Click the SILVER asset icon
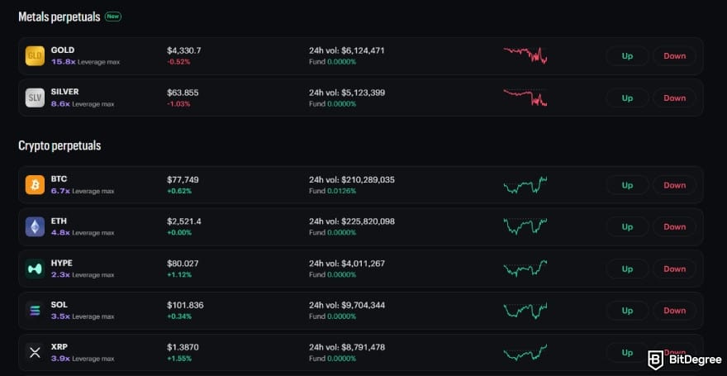 click(35, 98)
